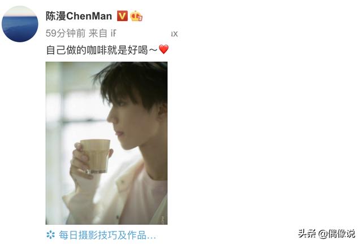Click the red heart emoji
The height and width of the screenshot is (245, 362).
(163, 49)
